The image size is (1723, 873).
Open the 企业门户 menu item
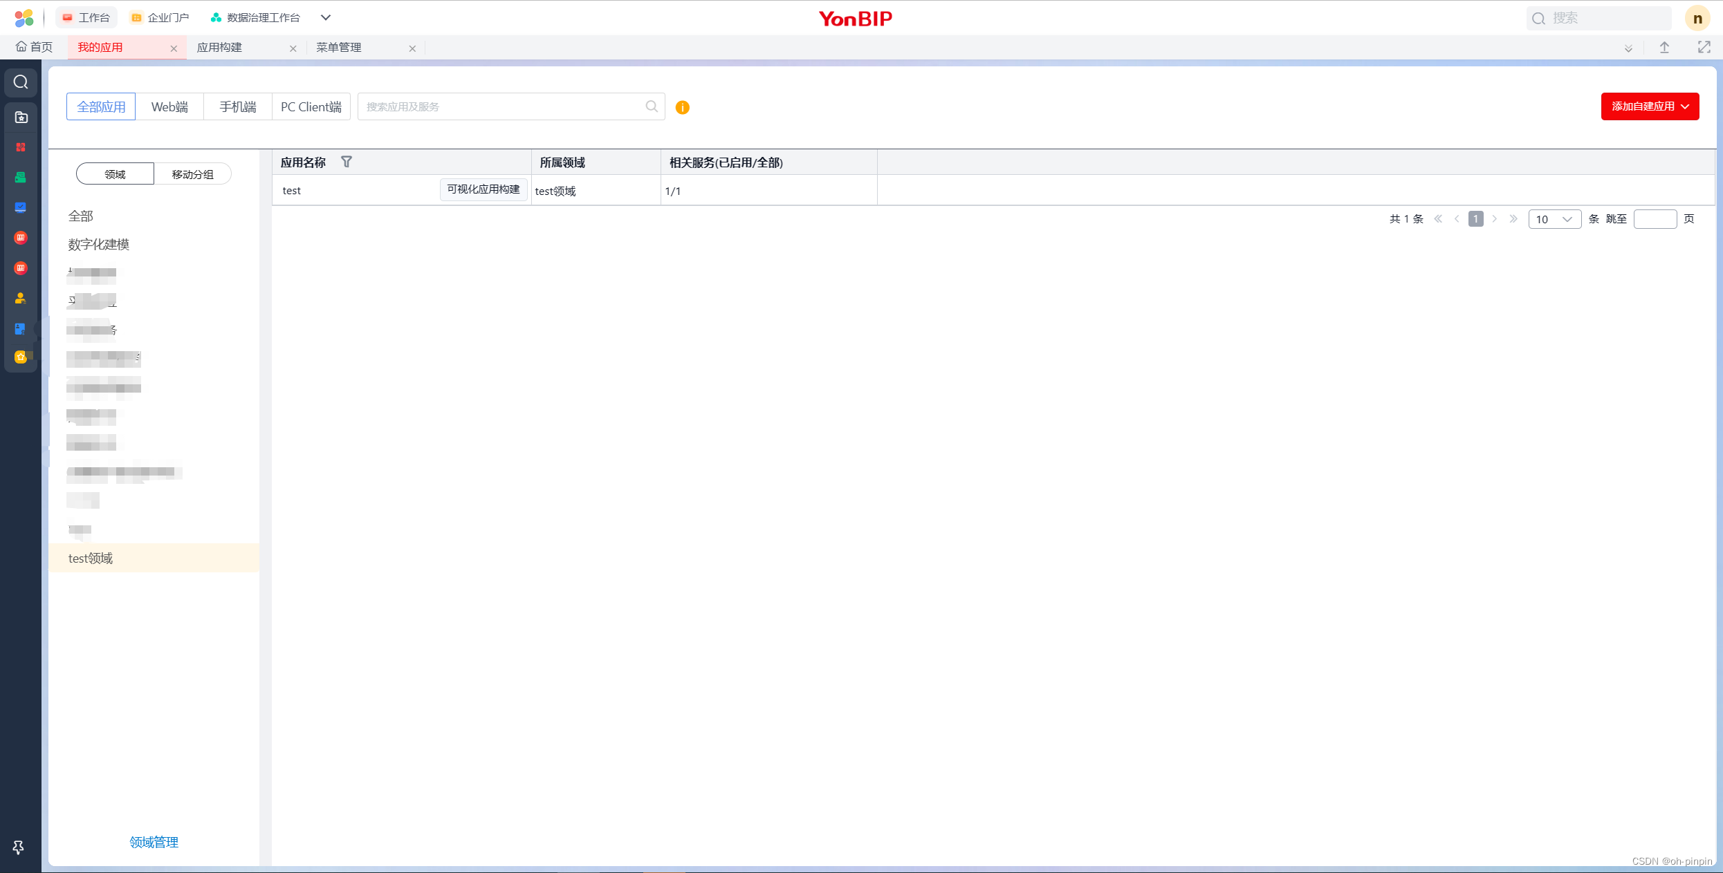click(x=159, y=17)
